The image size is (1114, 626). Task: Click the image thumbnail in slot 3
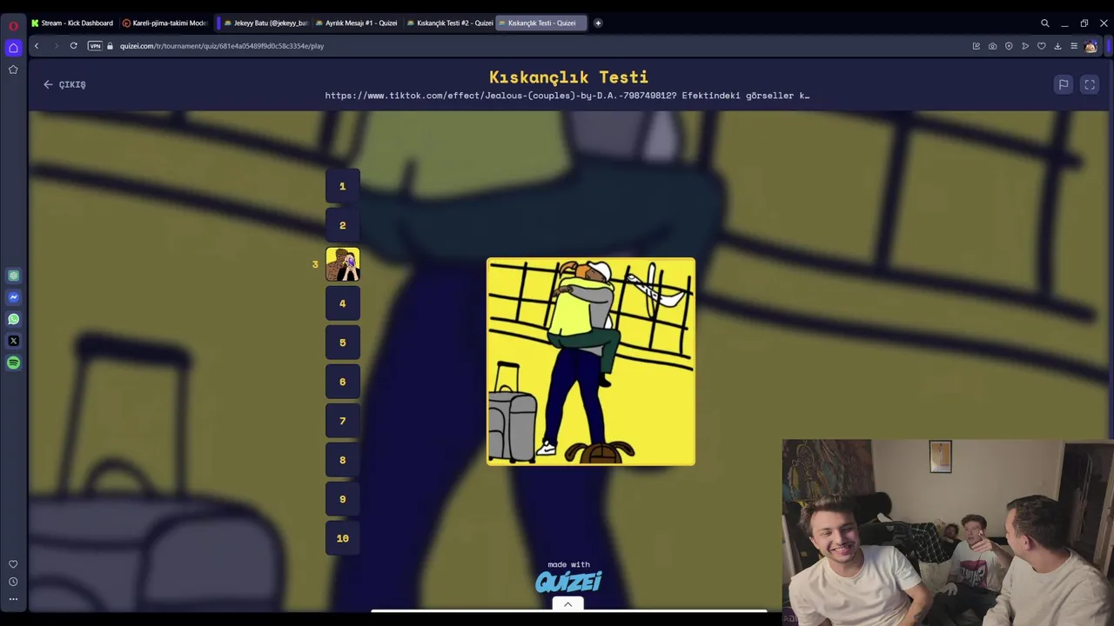click(343, 264)
